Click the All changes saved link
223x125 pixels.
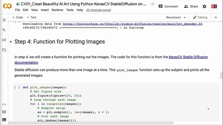coord(98,10)
